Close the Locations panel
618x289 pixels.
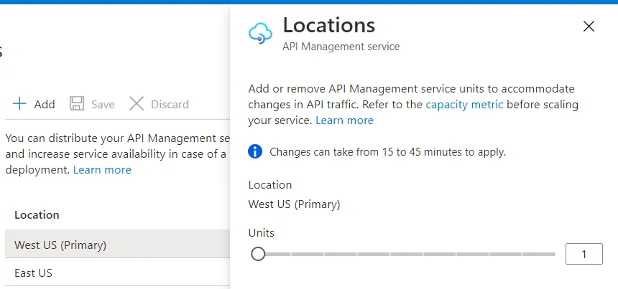coord(589,27)
